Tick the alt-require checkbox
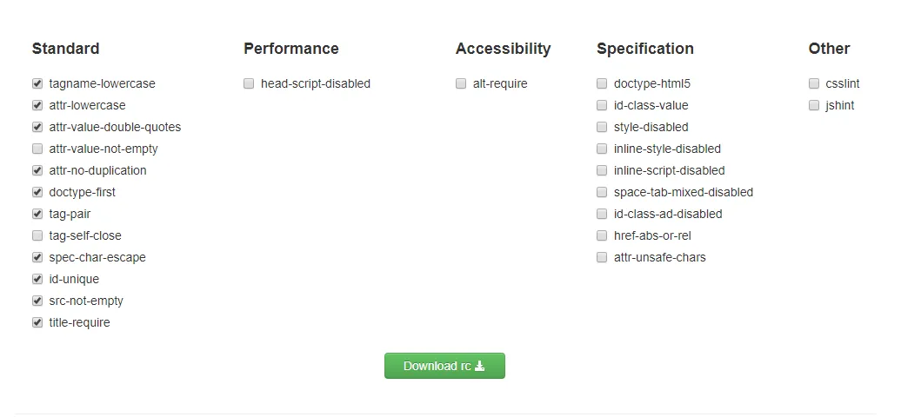 point(461,84)
